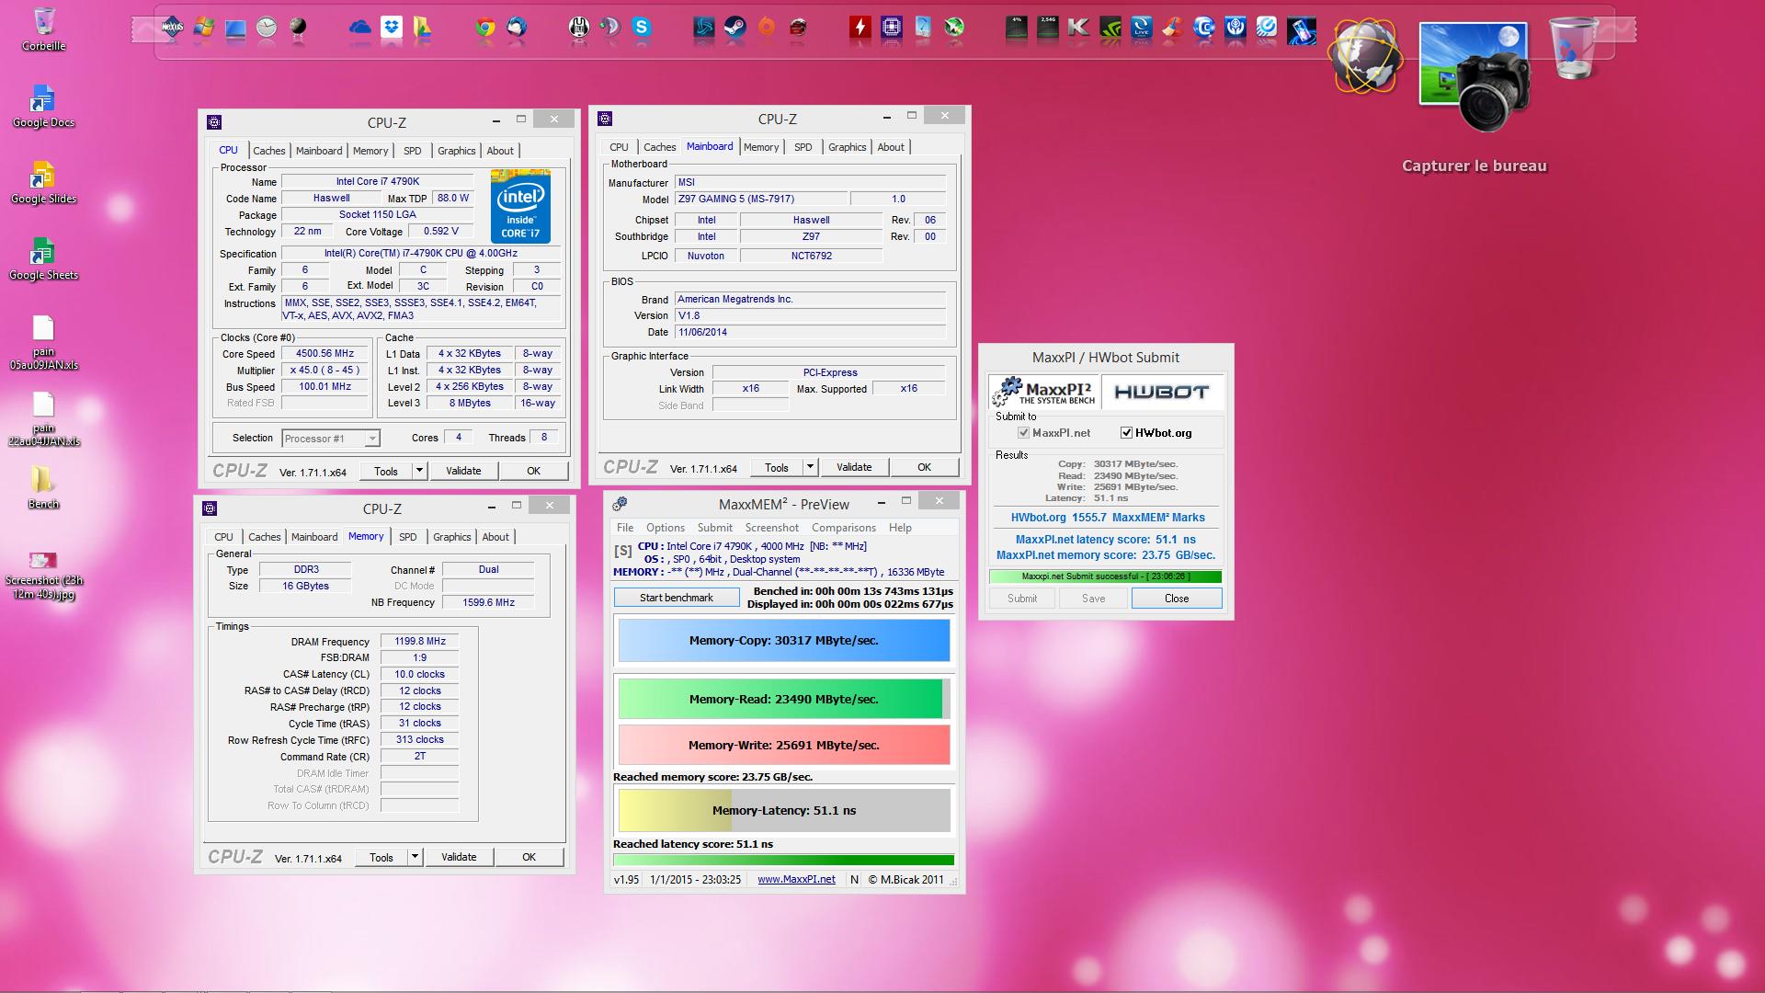Open the dock recycle bin icon
This screenshot has width=1765, height=993.
1575,48
